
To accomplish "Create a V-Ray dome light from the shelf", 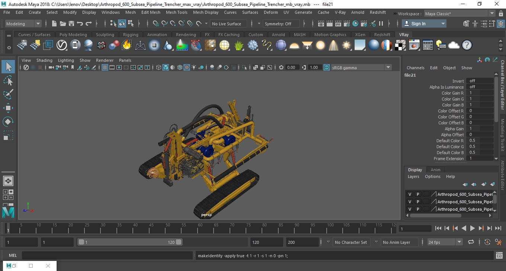I will (294, 45).
